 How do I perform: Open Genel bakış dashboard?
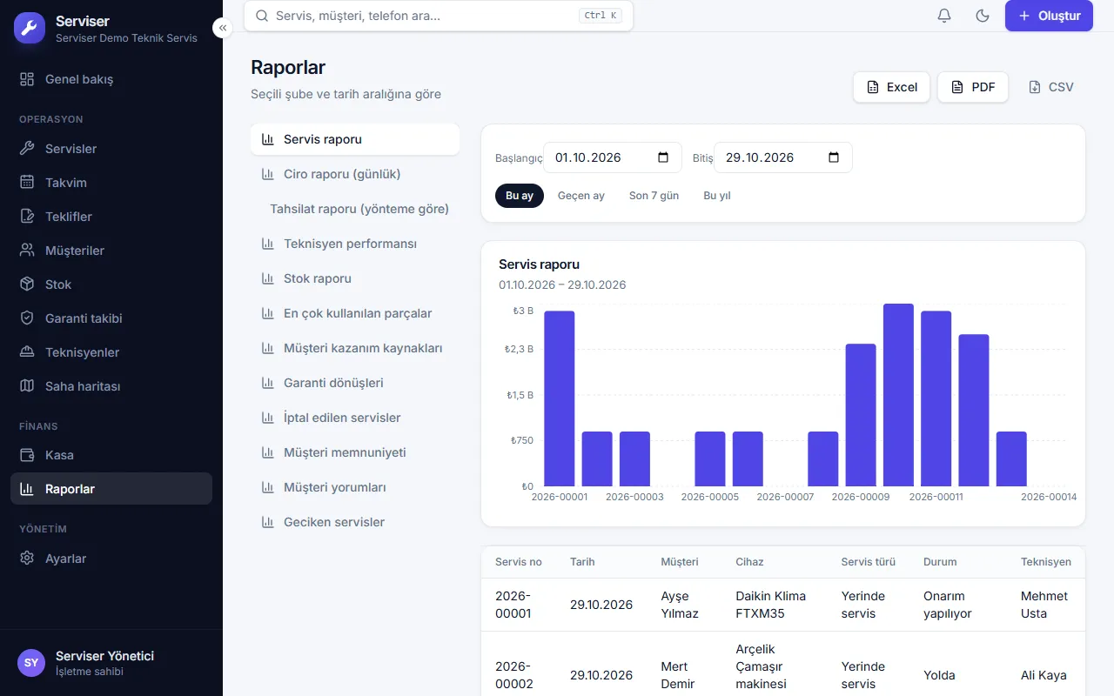pos(111,79)
